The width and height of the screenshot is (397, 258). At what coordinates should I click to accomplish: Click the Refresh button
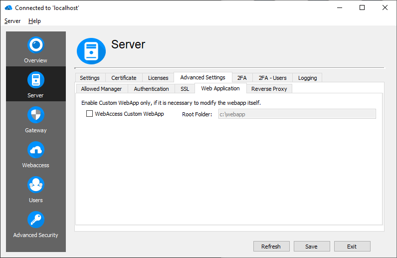tap(271, 247)
